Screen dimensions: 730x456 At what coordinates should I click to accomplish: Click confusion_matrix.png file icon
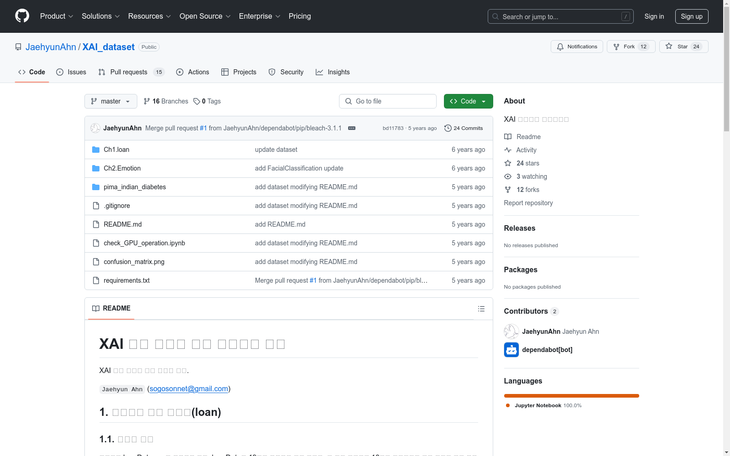pyautogui.click(x=96, y=262)
